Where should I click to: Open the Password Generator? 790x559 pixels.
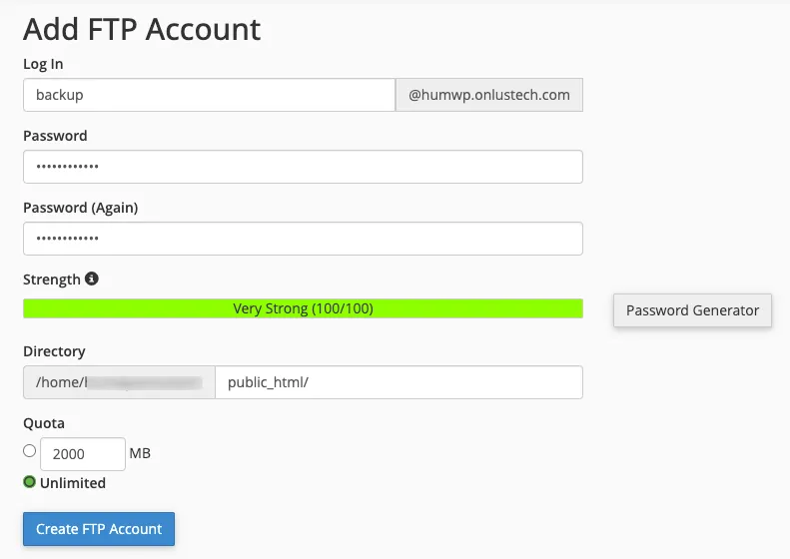click(x=692, y=310)
